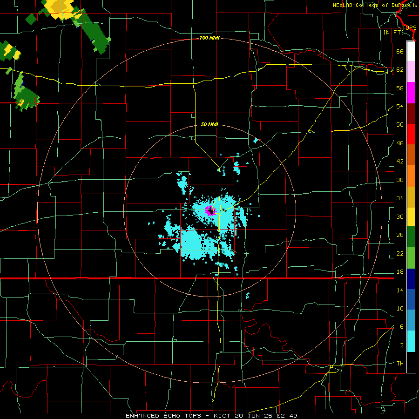This screenshot has height=419, width=419.
Task: Click the '50' legend scale value
Action: point(400,125)
